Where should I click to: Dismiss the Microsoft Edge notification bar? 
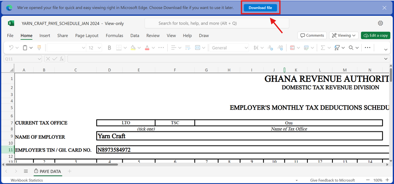click(384, 8)
